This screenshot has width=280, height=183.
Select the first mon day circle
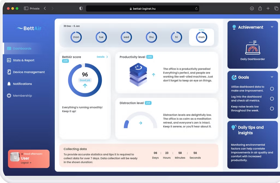pyautogui.click(x=76, y=37)
